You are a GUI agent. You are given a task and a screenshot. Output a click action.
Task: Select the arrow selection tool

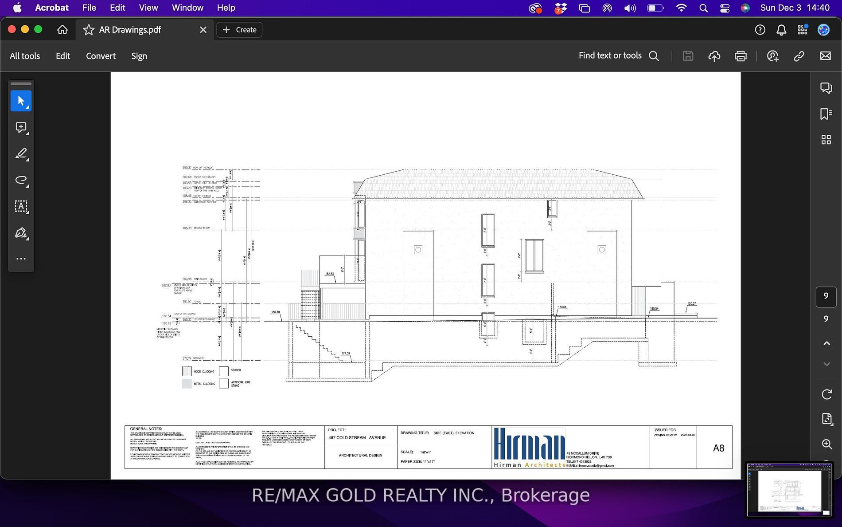(21, 101)
